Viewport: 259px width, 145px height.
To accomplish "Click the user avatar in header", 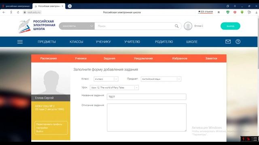I will pyautogui.click(x=188, y=26).
